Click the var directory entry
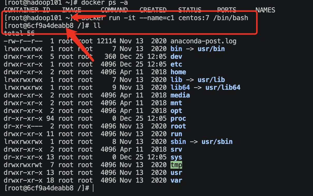This screenshot has width=313, height=196. coord(176,180)
